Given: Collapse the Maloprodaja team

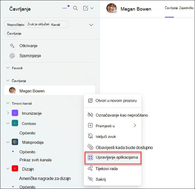Looking at the screenshot, I should 8,142.
